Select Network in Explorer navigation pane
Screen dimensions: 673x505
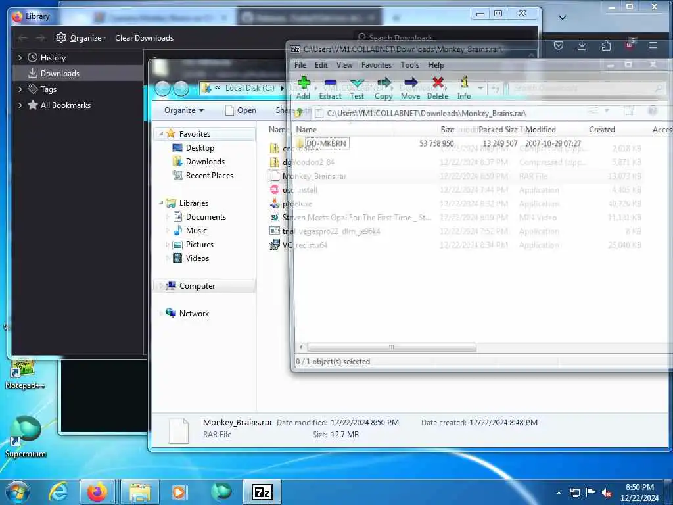tap(194, 314)
